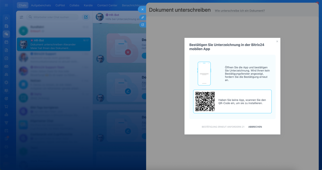Open the Calendar icon in left sidebar
The width and height of the screenshot is (322, 170).
pos(6,42)
